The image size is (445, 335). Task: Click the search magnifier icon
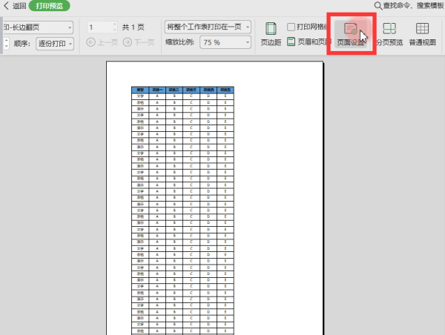pos(378,6)
